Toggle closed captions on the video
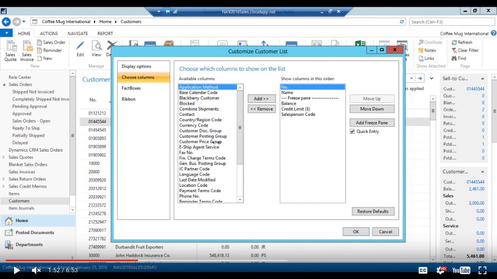497x279 pixels. (423, 270)
